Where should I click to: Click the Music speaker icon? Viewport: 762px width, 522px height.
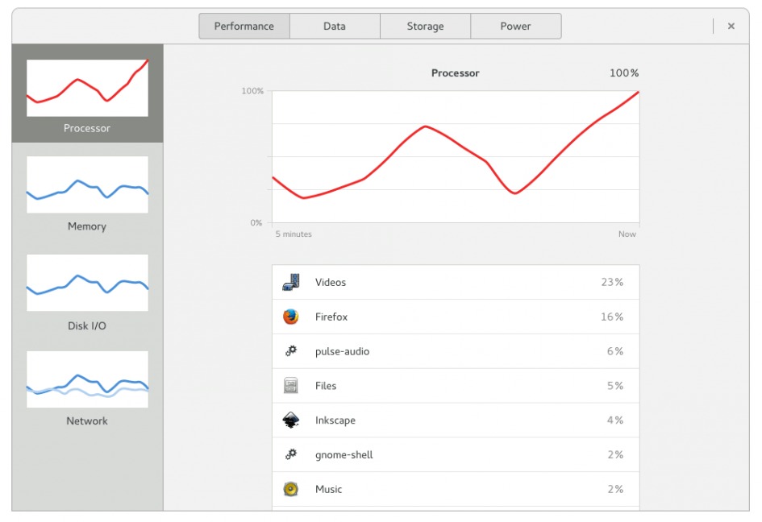(x=291, y=489)
